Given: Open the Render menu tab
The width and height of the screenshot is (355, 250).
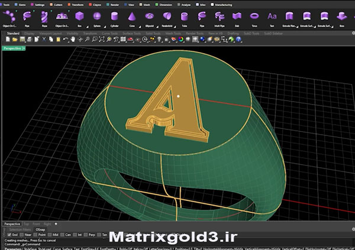Looking at the screenshot, I should pyautogui.click(x=113, y=5).
